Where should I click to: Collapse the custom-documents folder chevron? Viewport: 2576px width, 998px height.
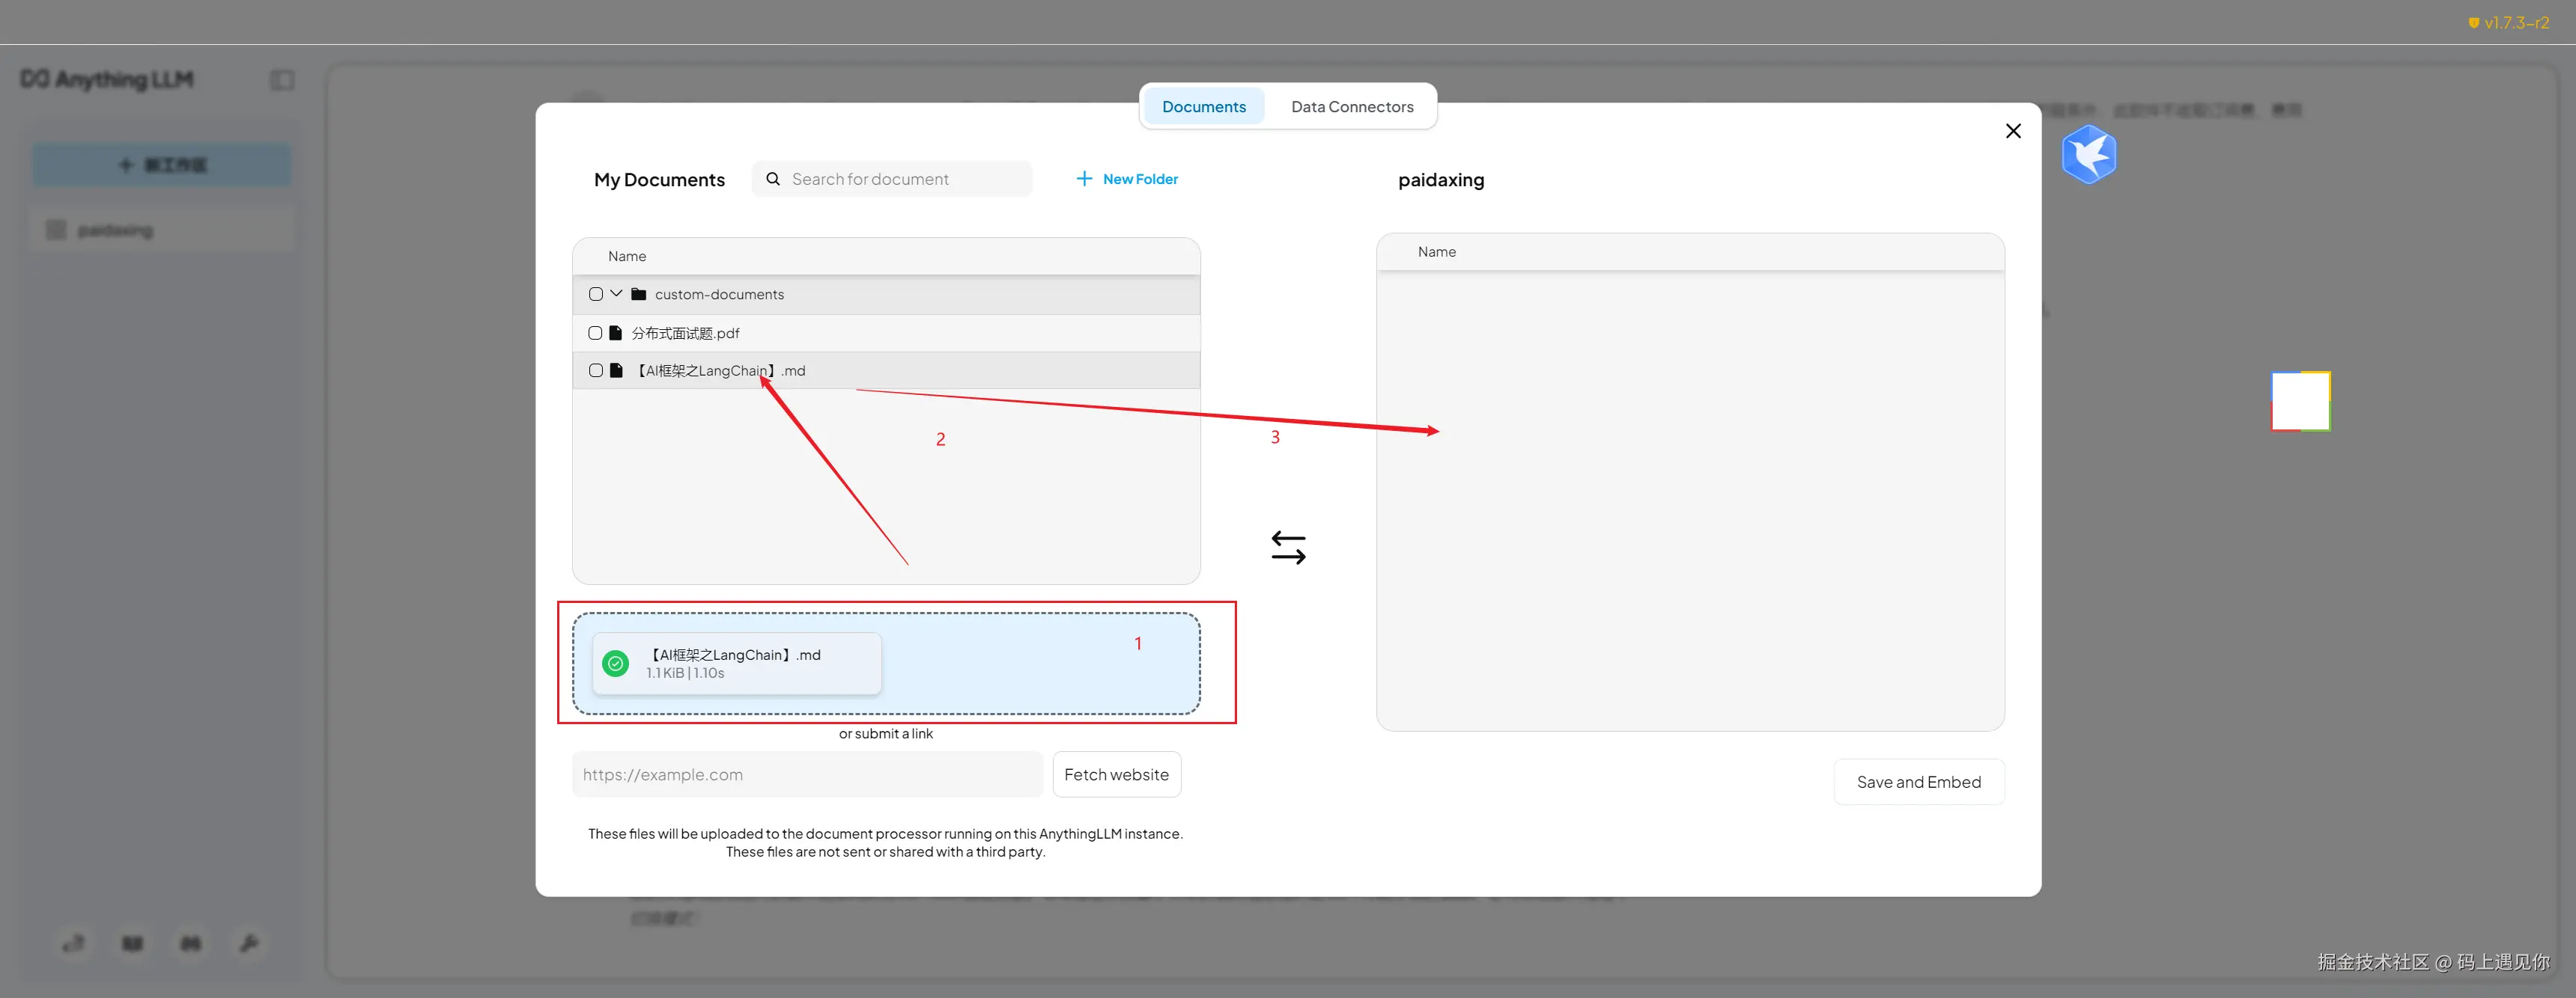pyautogui.click(x=616, y=294)
